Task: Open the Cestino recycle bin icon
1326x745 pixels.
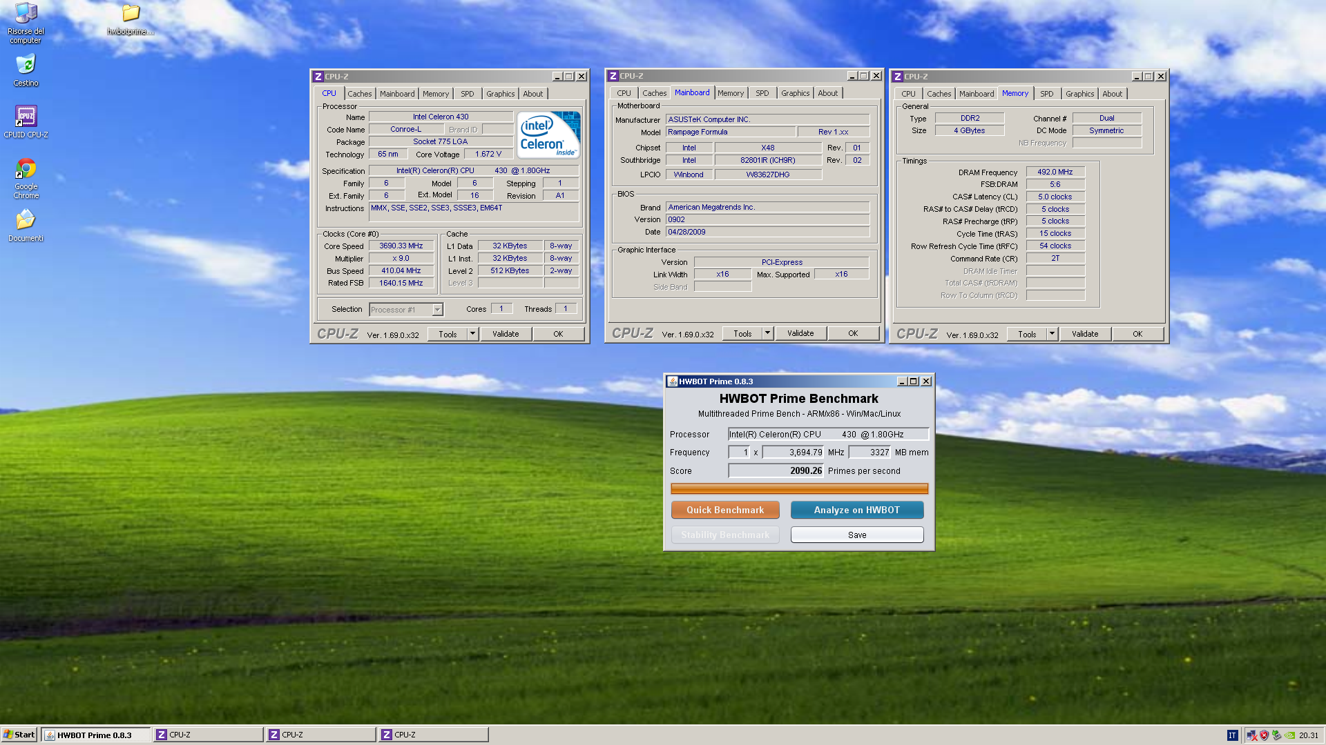Action: 26,70
